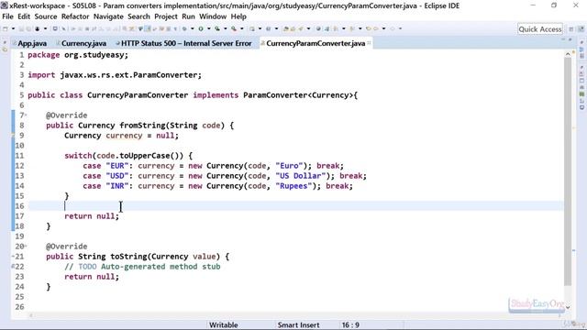Open the Run menu
This screenshot has width=587, height=330.
188,16
